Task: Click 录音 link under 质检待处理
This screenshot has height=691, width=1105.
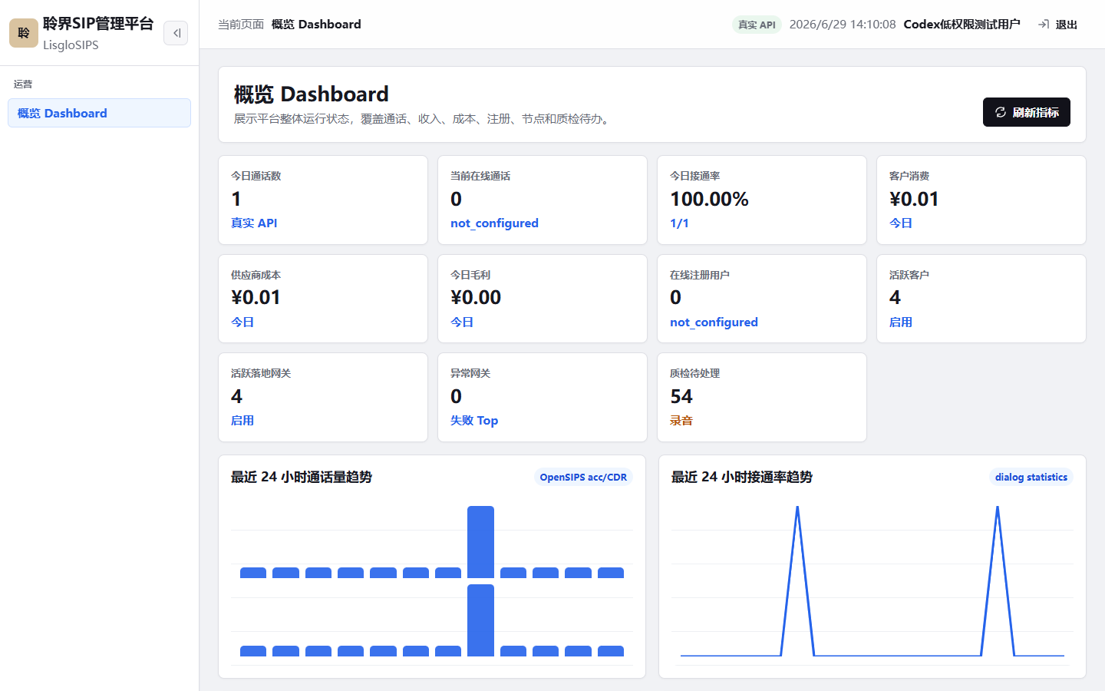Action: [681, 421]
